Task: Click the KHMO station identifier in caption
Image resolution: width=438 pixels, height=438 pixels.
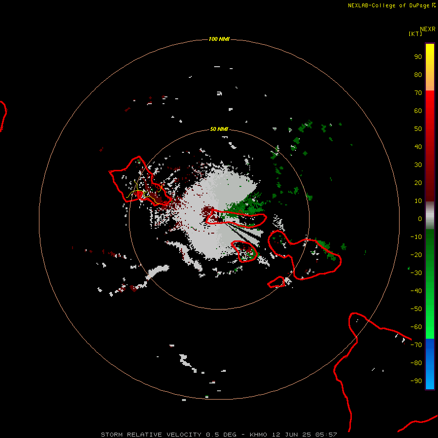Action: coord(258,435)
